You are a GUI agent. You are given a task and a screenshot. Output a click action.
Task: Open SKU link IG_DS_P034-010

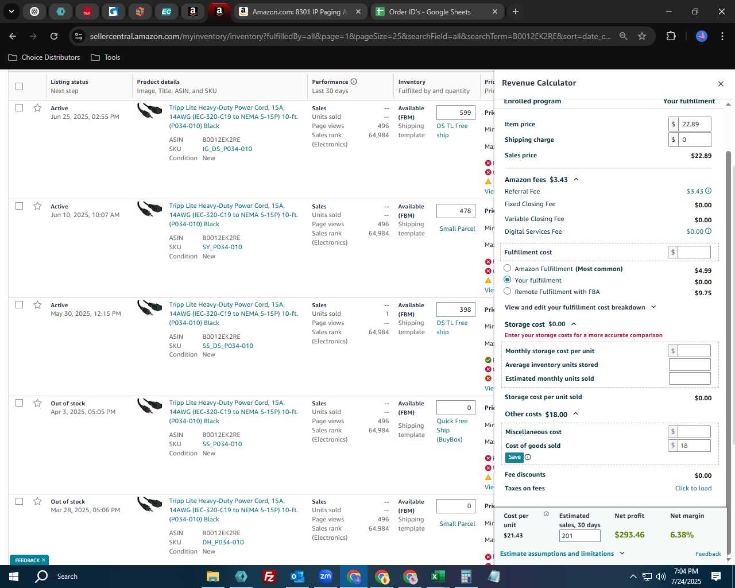(227, 149)
